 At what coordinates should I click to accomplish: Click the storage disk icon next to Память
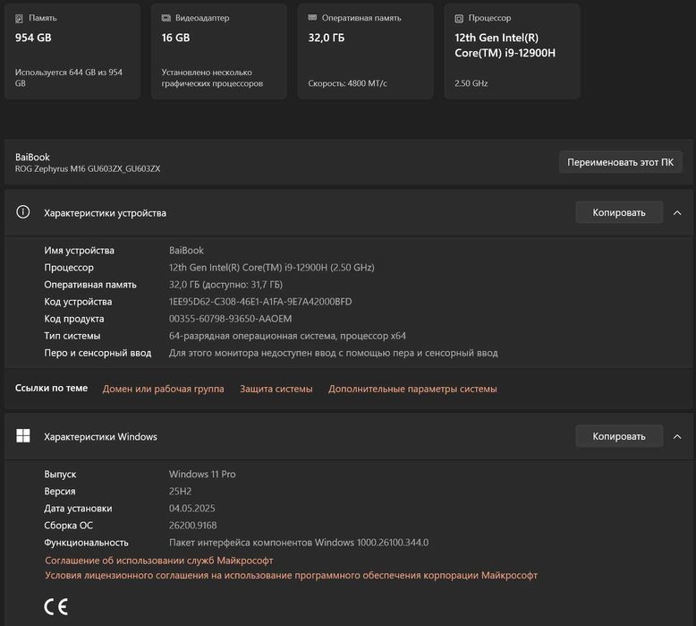coord(19,19)
